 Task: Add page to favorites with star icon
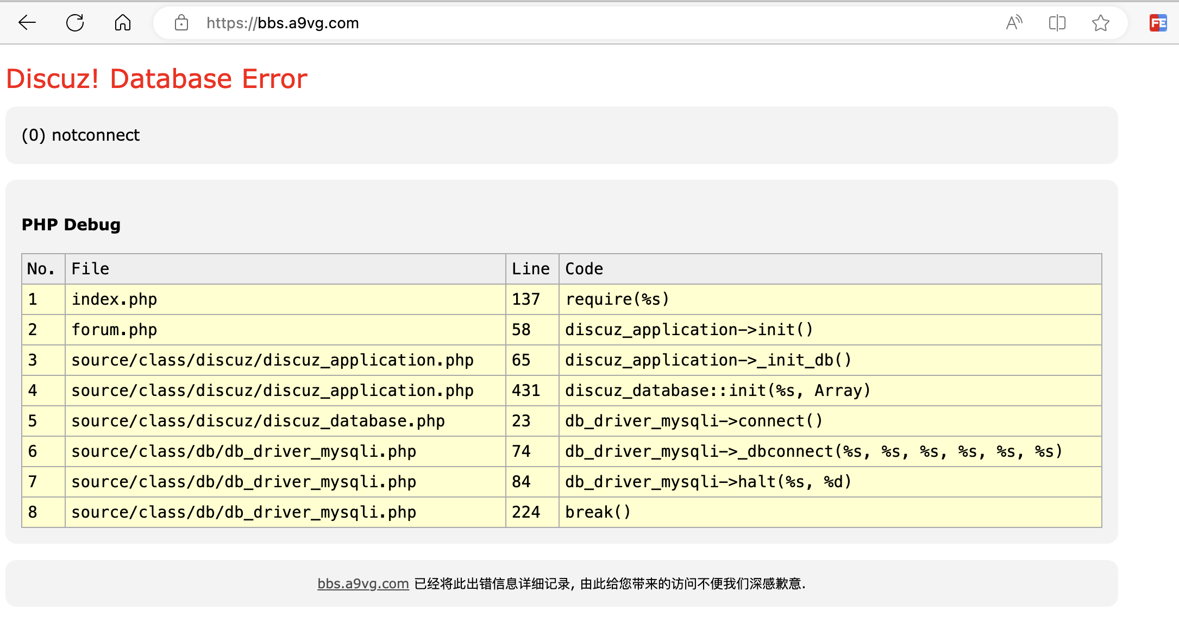pyautogui.click(x=1101, y=23)
